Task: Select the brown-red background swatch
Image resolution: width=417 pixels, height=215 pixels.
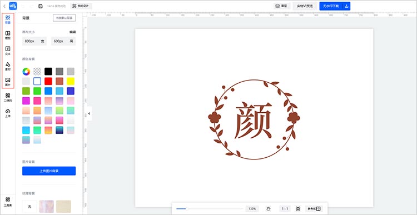Action: click(59, 81)
